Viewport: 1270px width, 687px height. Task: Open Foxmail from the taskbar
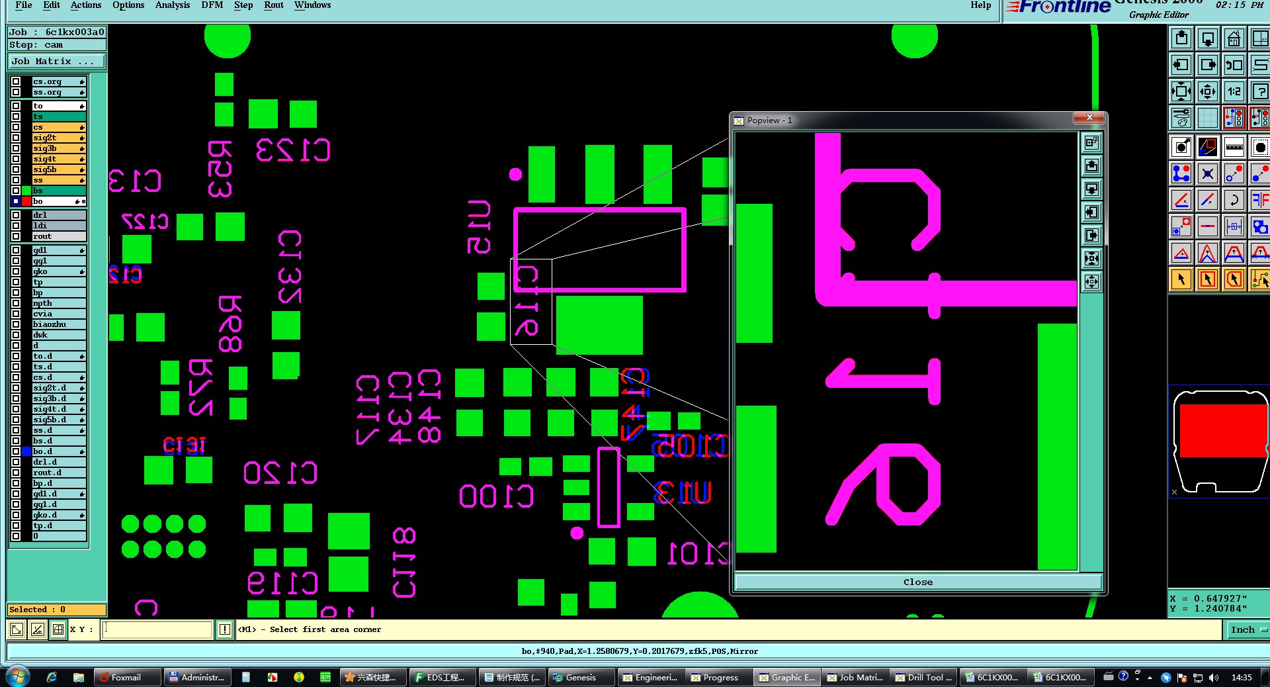pyautogui.click(x=127, y=677)
